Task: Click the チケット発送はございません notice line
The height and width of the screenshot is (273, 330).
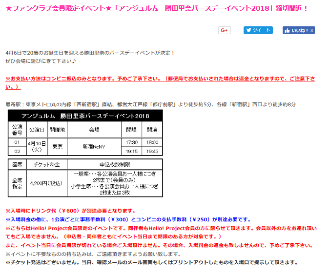Action: click(x=152, y=262)
